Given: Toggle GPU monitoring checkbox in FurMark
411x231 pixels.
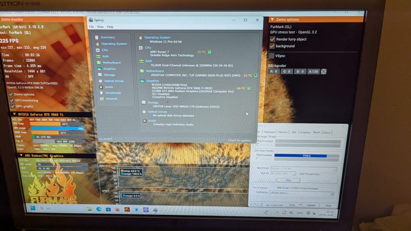Looking at the screenshot, I should [x=12, y=100].
